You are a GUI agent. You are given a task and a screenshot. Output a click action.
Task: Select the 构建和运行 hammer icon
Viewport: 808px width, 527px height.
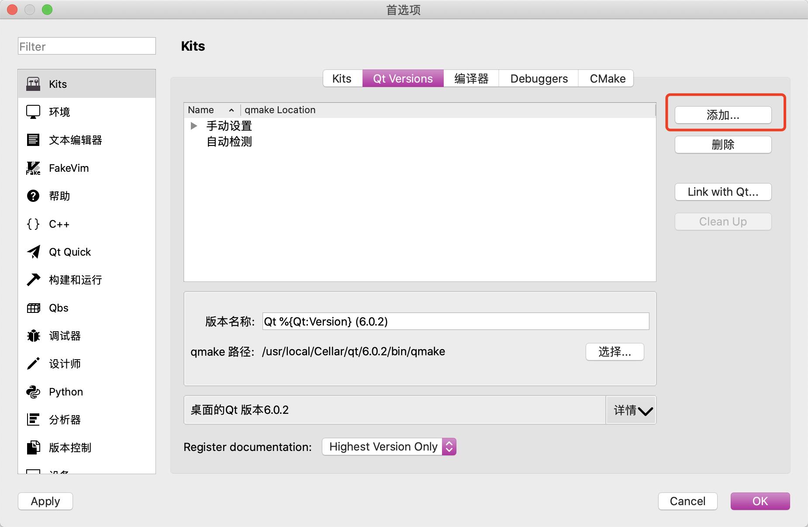tap(33, 280)
